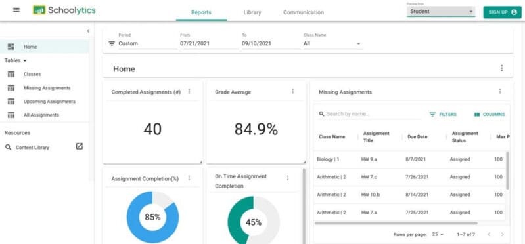Viewport: 525px width, 244px height.
Task: Switch to the Library tab
Action: pos(252,12)
